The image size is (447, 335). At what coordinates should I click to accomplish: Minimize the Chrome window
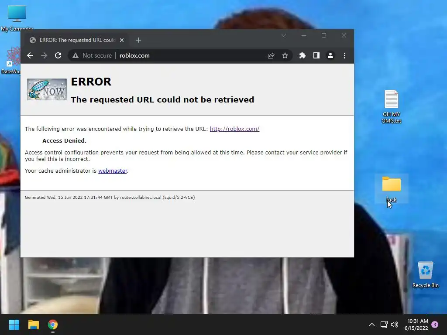tap(304, 36)
